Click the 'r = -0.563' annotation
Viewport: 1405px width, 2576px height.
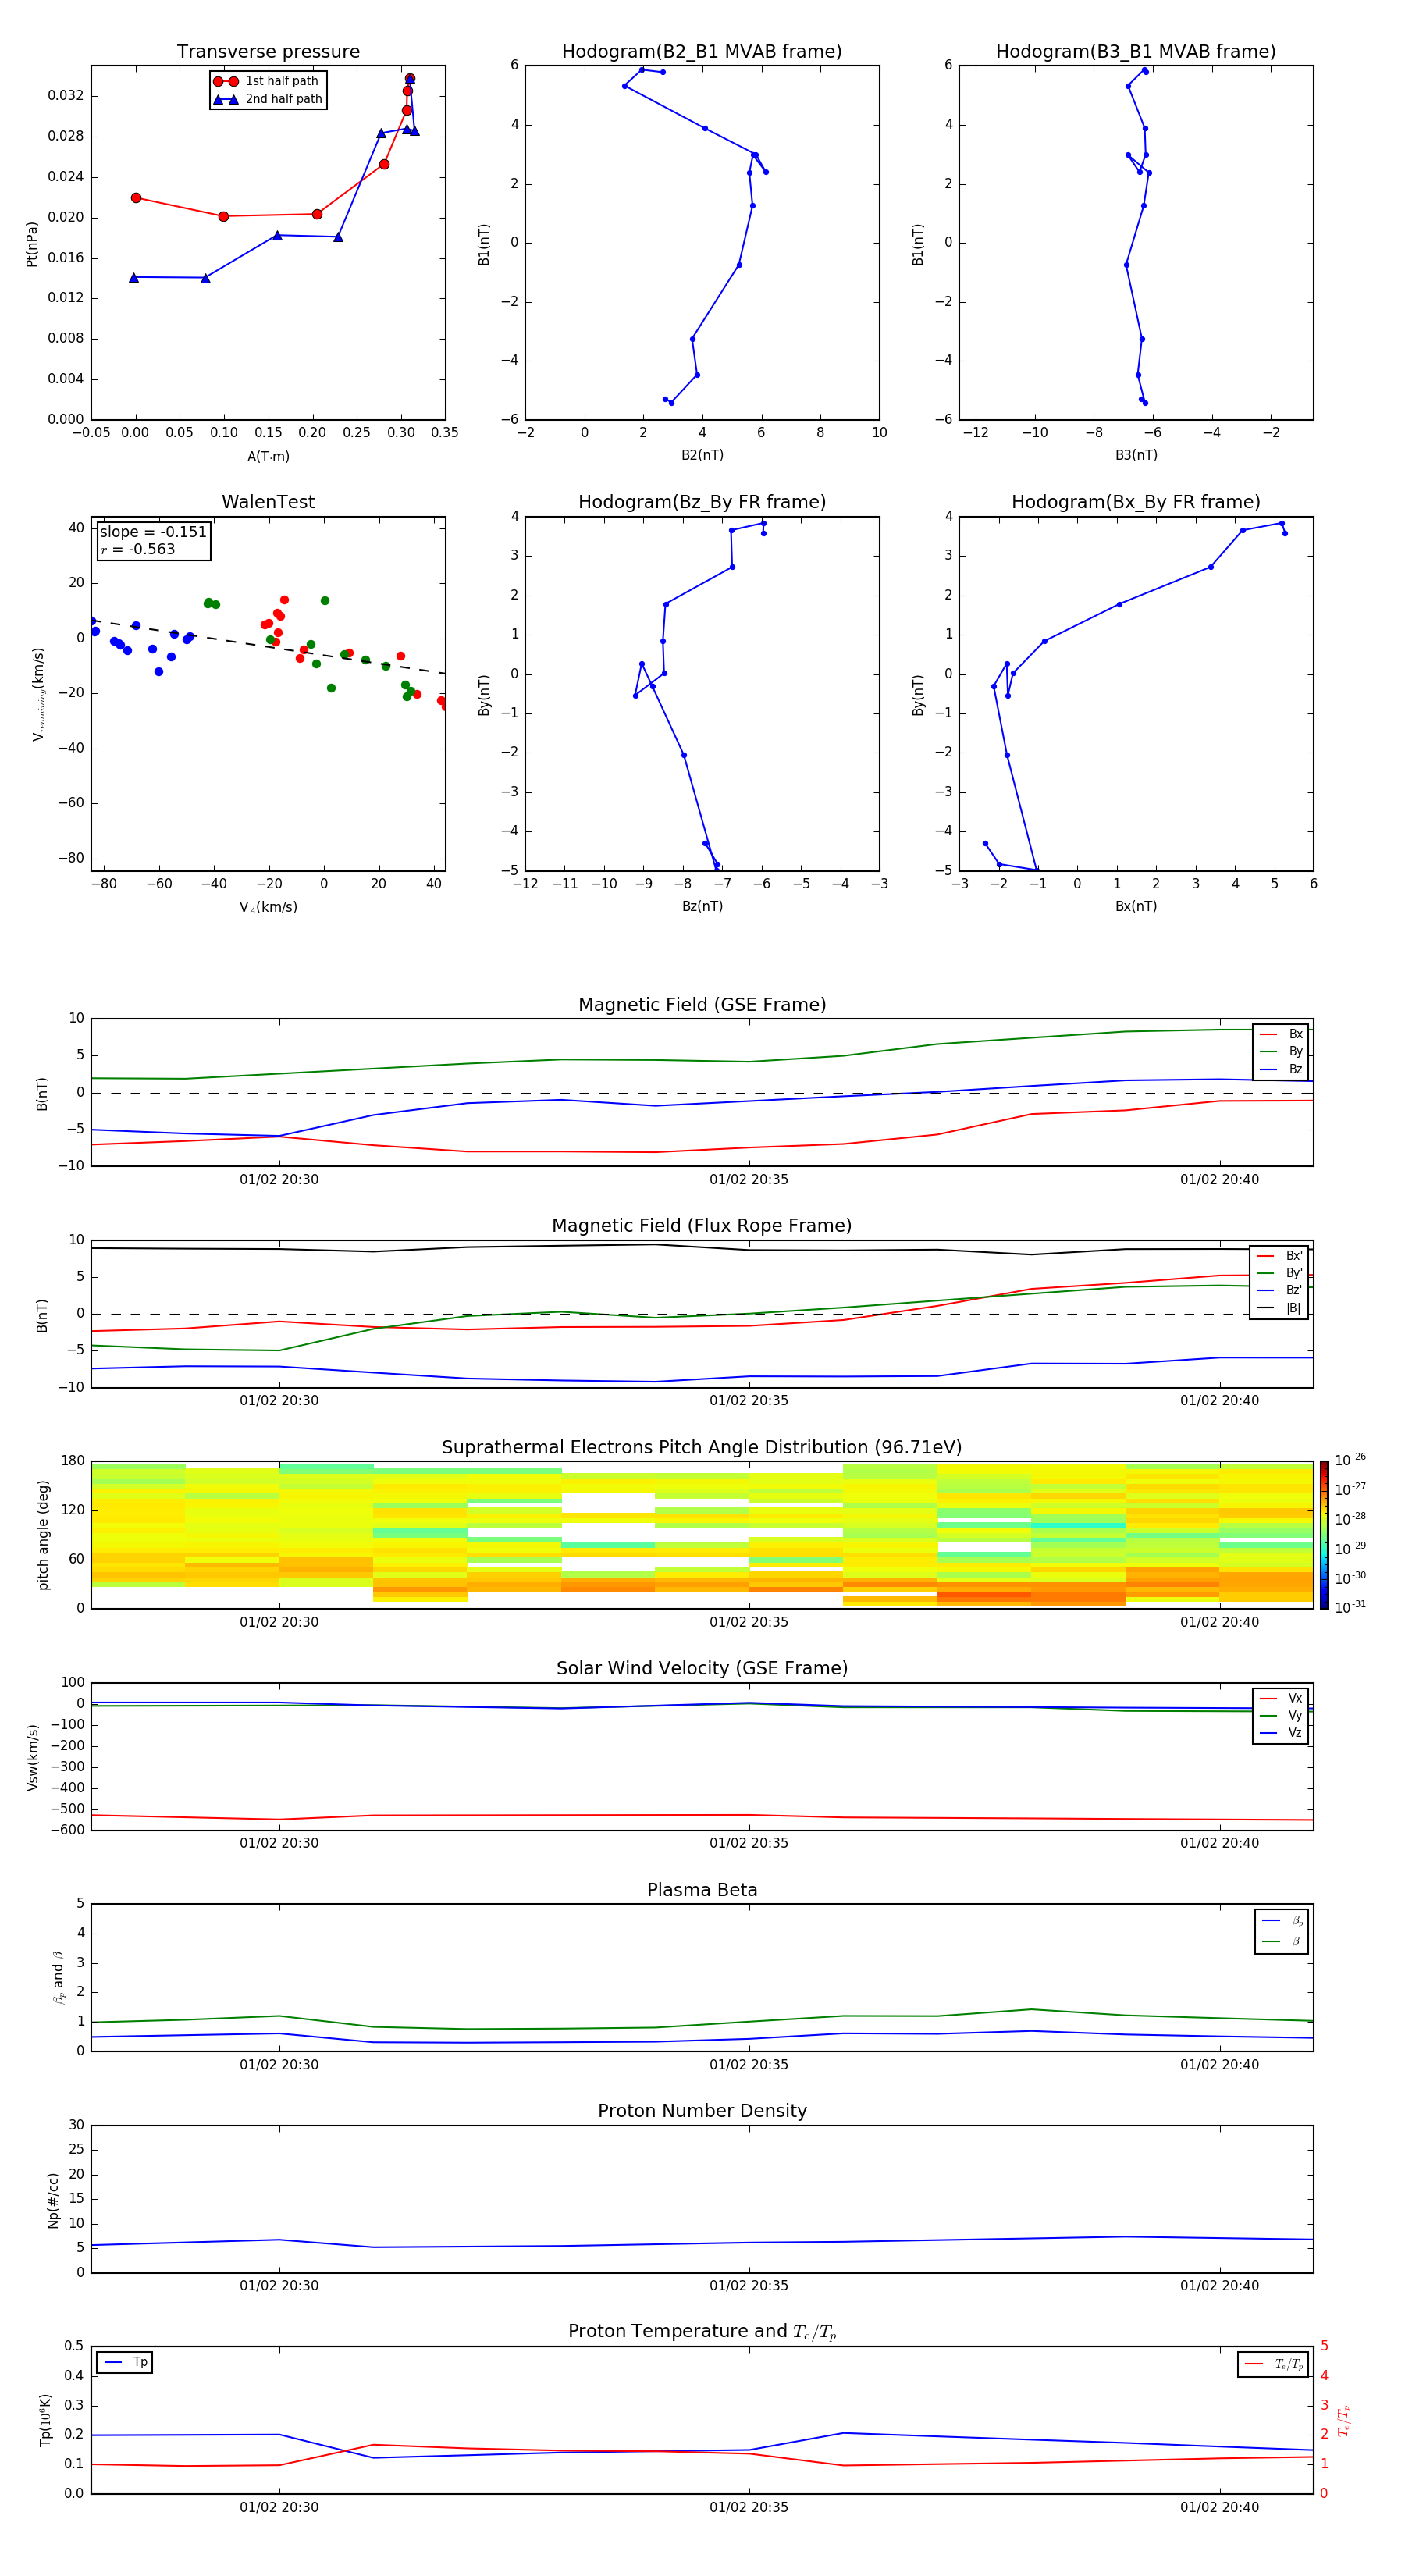pyautogui.click(x=138, y=549)
